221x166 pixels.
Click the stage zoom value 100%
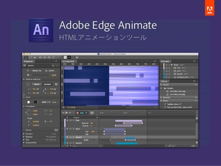[x=73, y=107]
